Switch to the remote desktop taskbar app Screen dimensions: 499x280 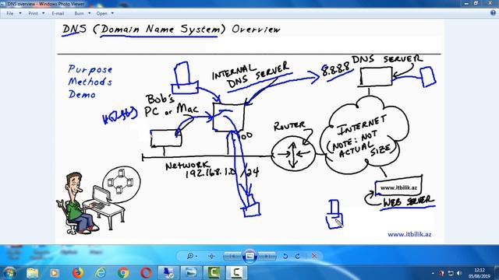click(x=168, y=273)
